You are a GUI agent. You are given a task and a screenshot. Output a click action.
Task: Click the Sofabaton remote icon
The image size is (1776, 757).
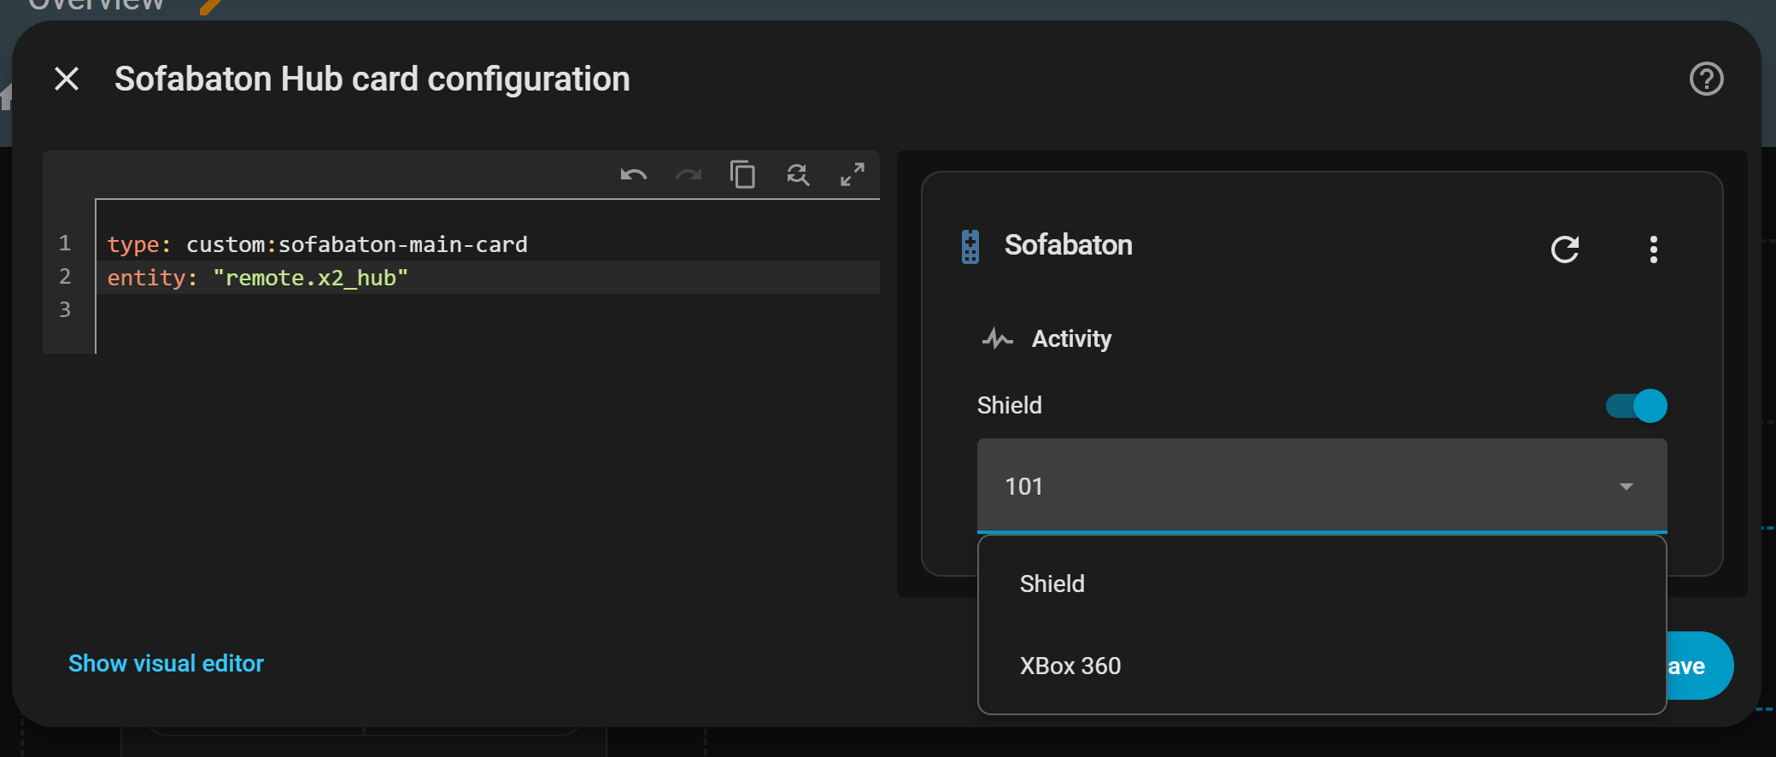click(970, 247)
